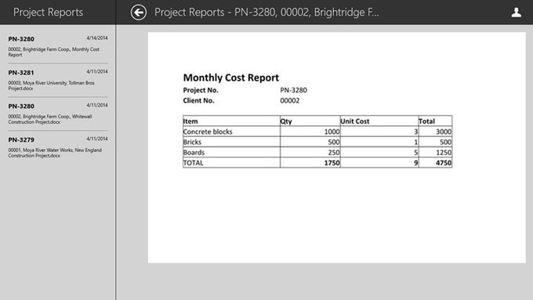The width and height of the screenshot is (533, 300).
Task: Select the 1250 total cell for Boards
Action: 436,152
